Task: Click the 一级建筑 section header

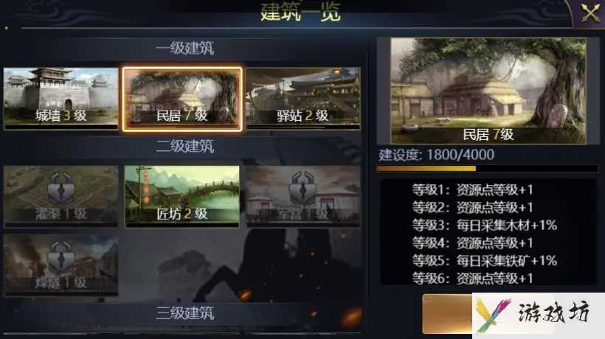Action: click(184, 49)
